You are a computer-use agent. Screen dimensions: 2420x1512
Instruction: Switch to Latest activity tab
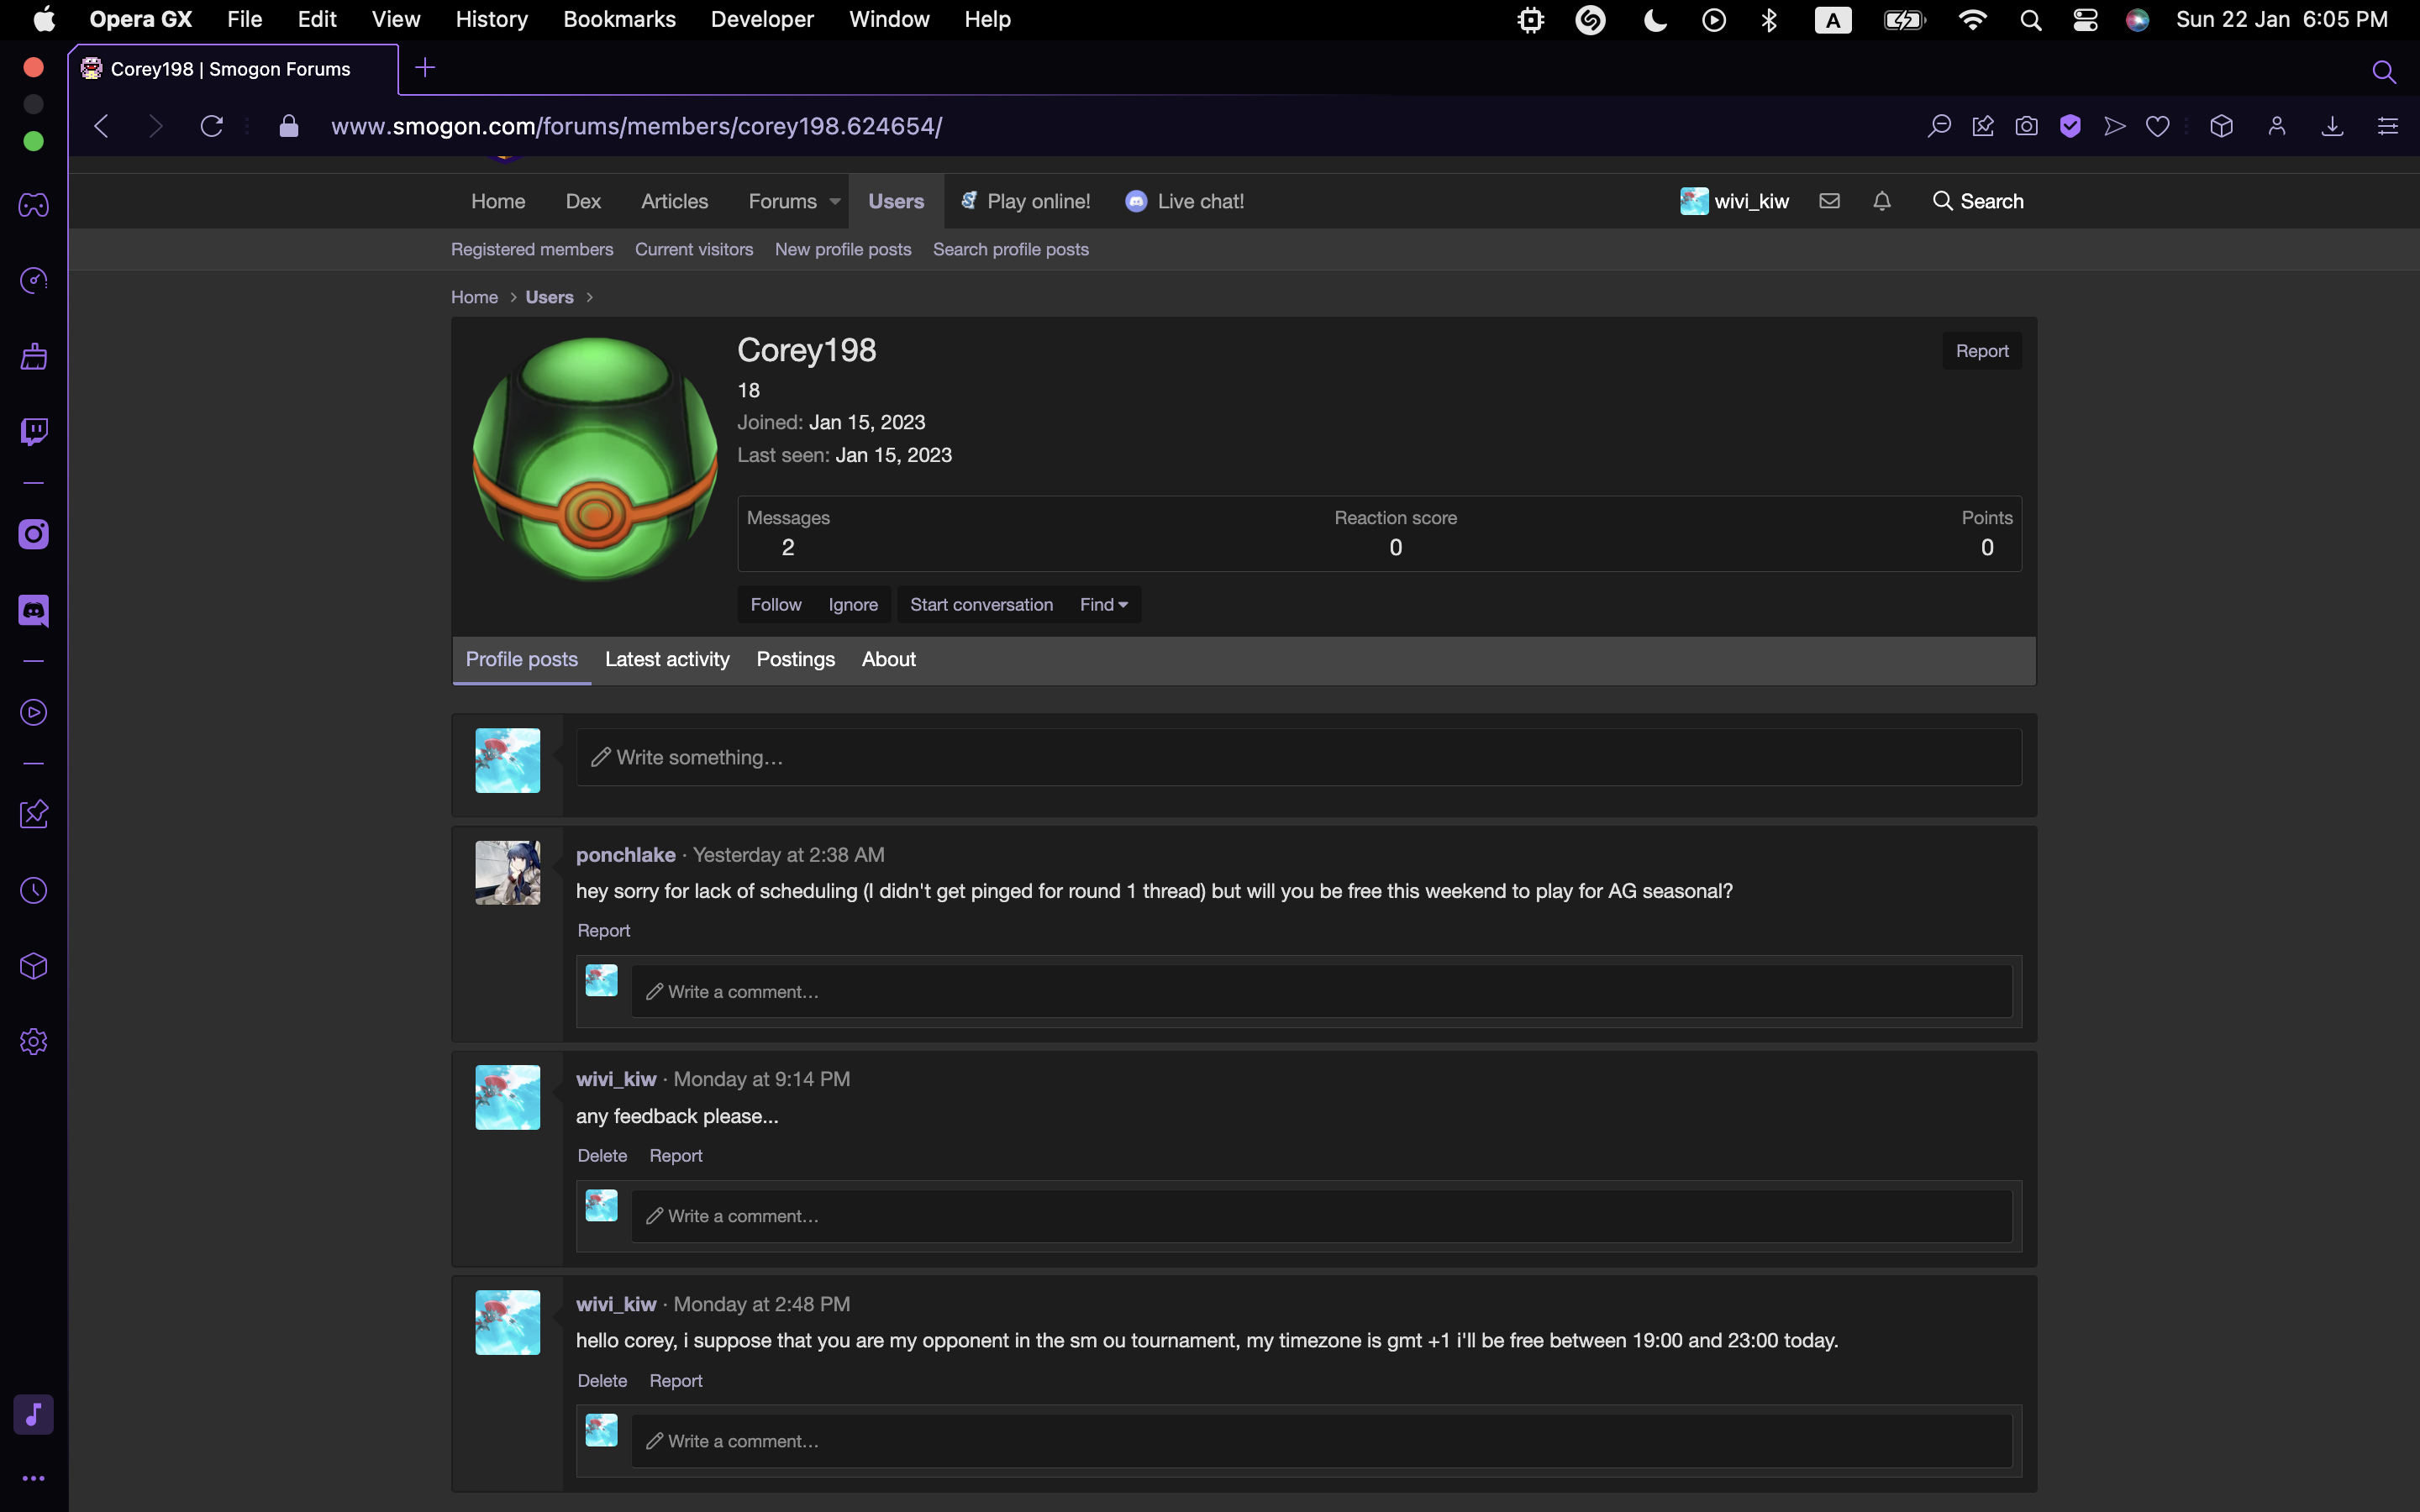(667, 660)
